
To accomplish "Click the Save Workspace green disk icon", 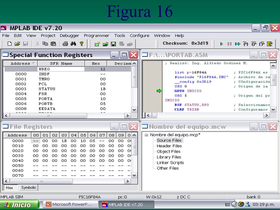I will tap(113, 44).
